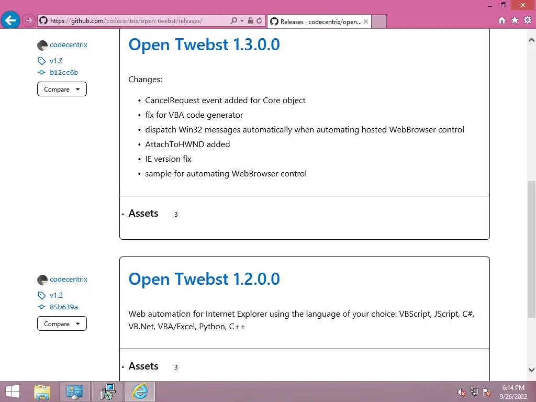Expand Assets section of release 1.3.0.0
Image resolution: width=536 pixels, height=402 pixels.
tap(143, 214)
